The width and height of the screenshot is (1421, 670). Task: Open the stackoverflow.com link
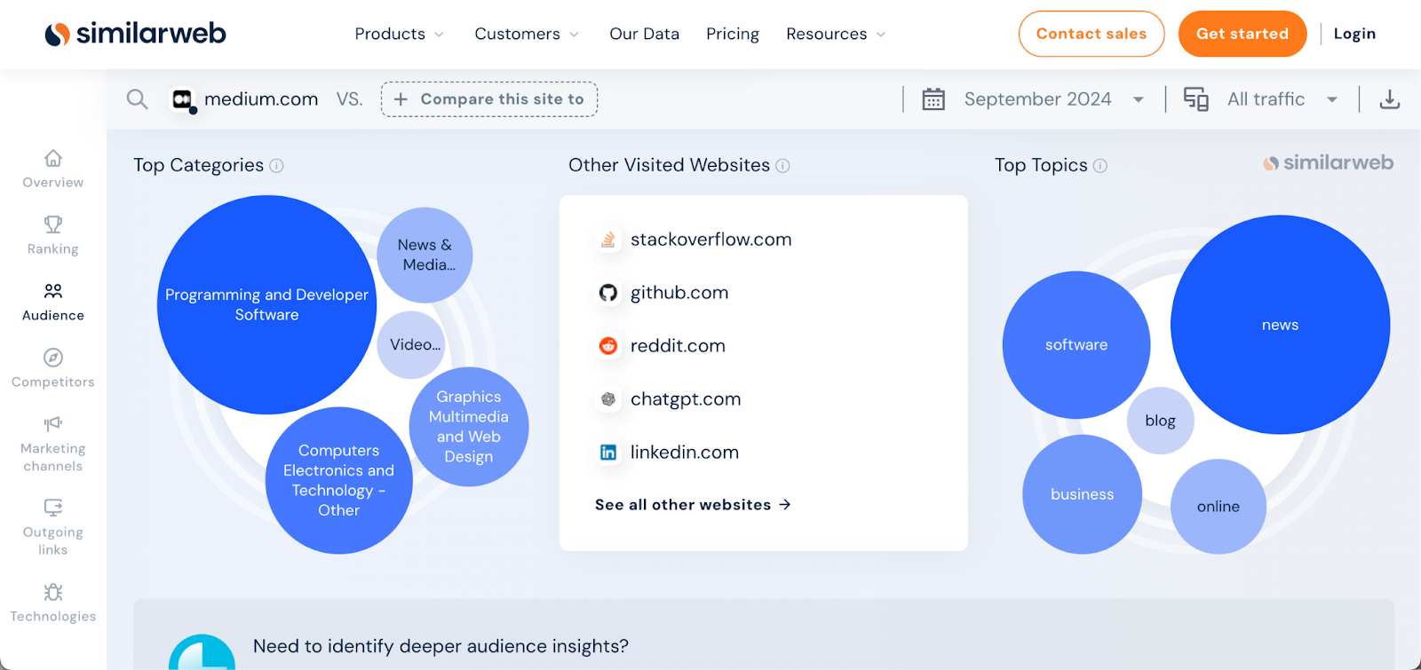coord(710,240)
